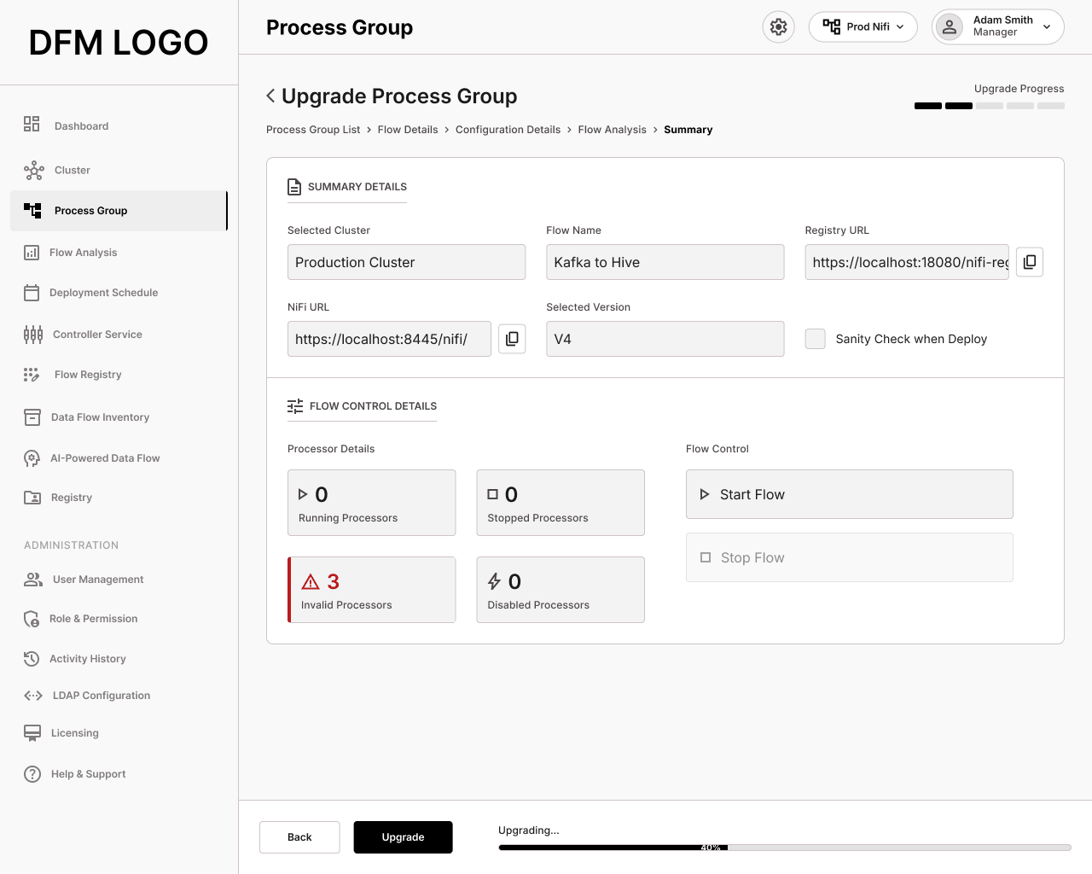The height and width of the screenshot is (874, 1092).
Task: Click the black Upgrade button
Action: click(404, 837)
